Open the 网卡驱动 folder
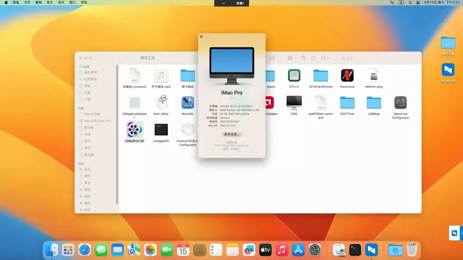Screen dimensions: 463x260 188,76
